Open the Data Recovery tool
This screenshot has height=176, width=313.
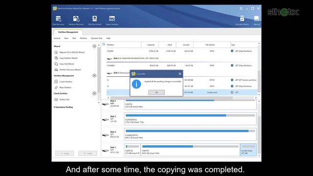[58, 21]
